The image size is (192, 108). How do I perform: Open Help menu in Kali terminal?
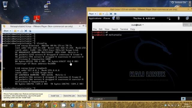click(133, 29)
